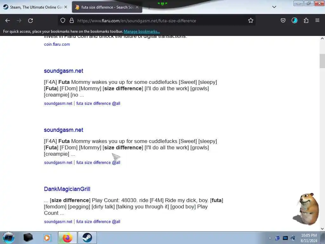Open the tracking protection shield panel
This screenshot has width=325, height=244.
tap(63, 20)
